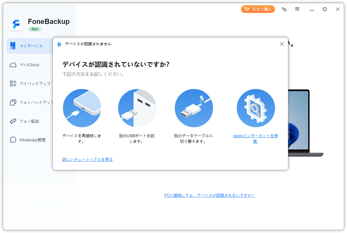Click the デバイスを再接続します text
Viewport: 347px width, 233px height.
tap(81, 139)
